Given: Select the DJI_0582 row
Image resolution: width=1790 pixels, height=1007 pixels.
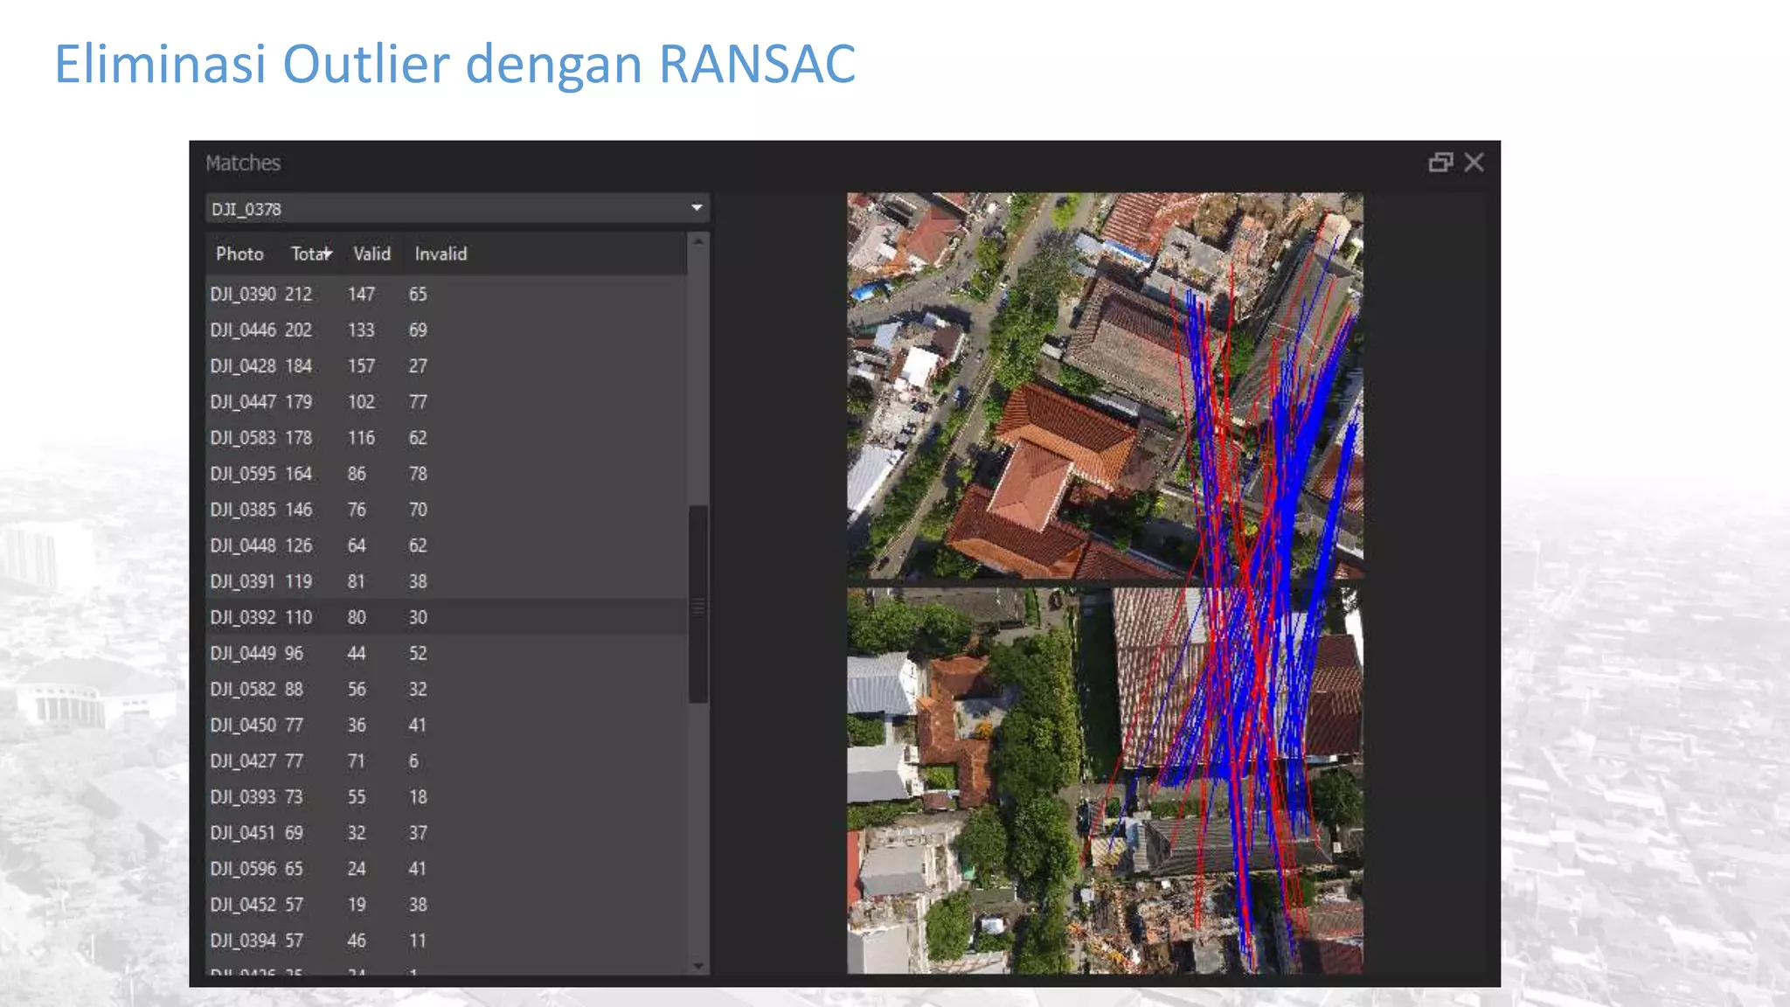Looking at the screenshot, I should pos(447,689).
